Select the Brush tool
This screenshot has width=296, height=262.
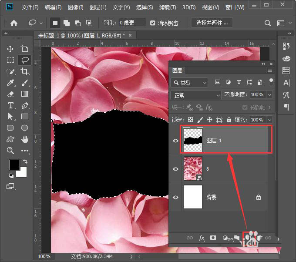click(24, 83)
